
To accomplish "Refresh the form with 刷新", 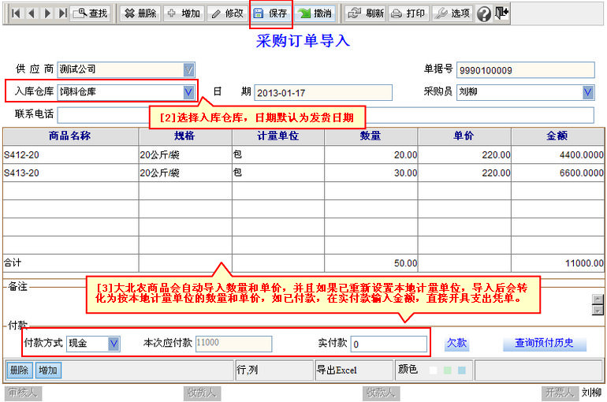I will [366, 13].
